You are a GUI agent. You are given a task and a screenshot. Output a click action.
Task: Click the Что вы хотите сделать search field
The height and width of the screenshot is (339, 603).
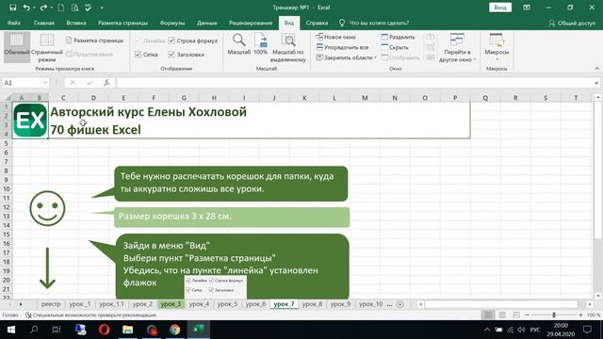379,23
